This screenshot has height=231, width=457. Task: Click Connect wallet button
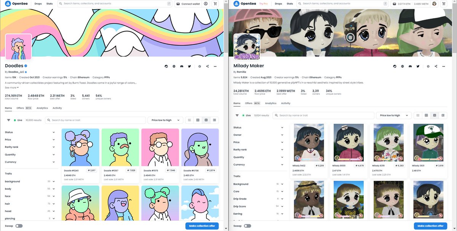click(188, 4)
